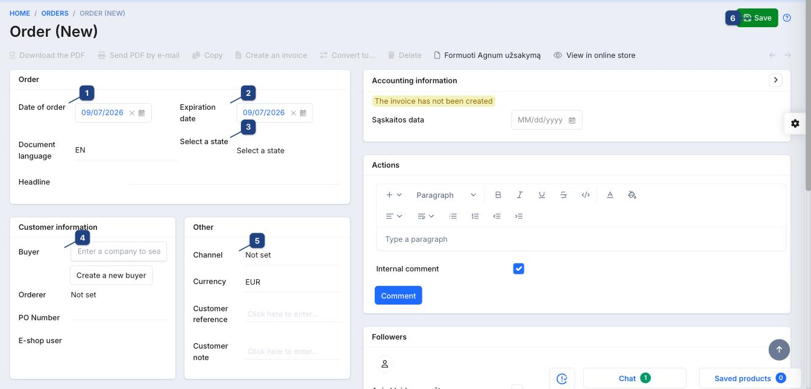
Task: Insert a numbered list
Action: (475, 216)
